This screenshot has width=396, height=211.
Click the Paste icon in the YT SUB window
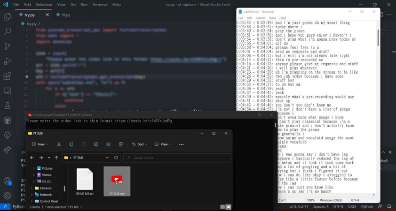coord(84,144)
